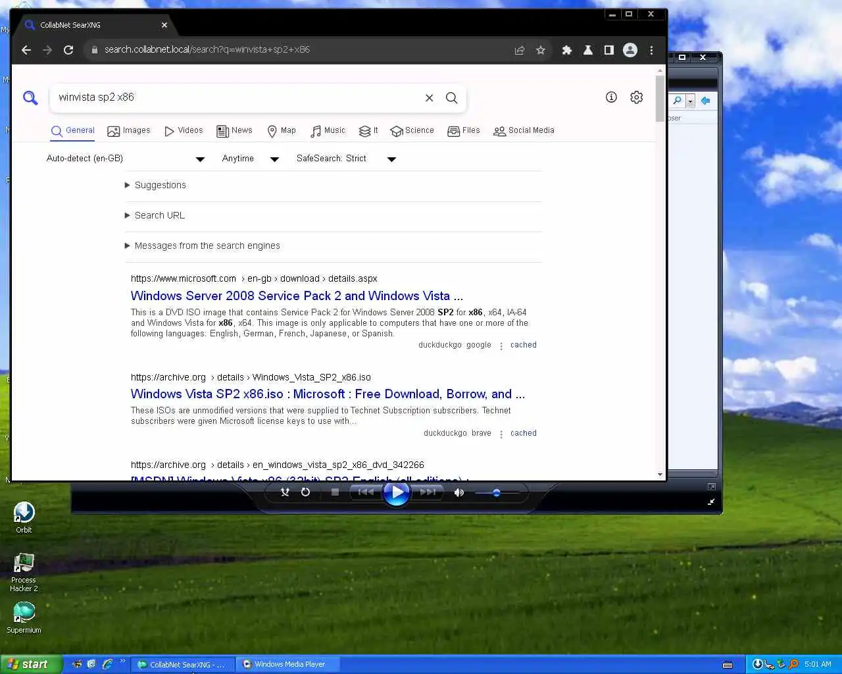Select the Science search tab
The height and width of the screenshot is (674, 842).
[x=412, y=130]
